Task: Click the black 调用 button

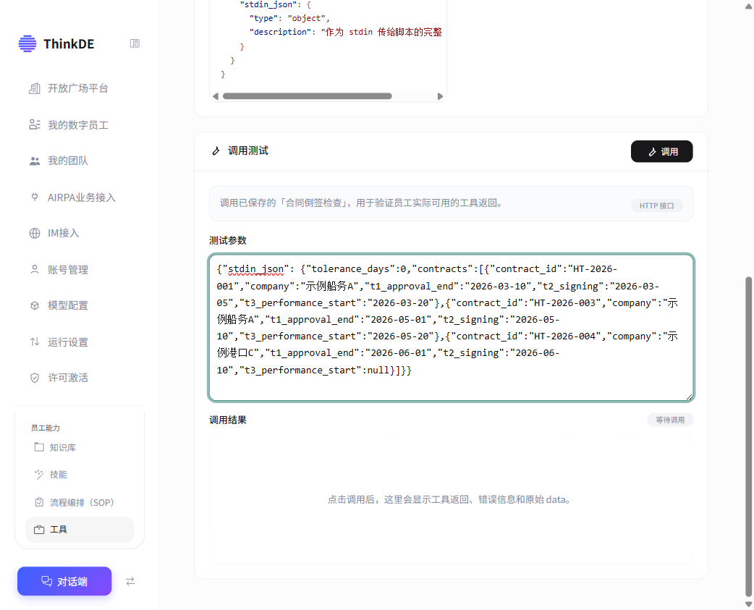Action: click(x=661, y=151)
